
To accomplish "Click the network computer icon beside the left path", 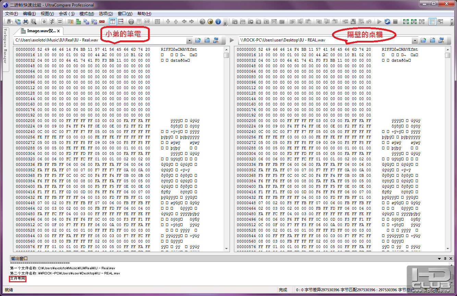I will 216,40.
